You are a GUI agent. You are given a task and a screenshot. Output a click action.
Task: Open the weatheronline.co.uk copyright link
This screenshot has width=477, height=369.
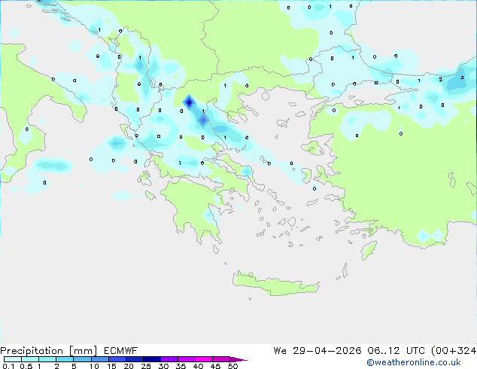pyautogui.click(x=413, y=362)
